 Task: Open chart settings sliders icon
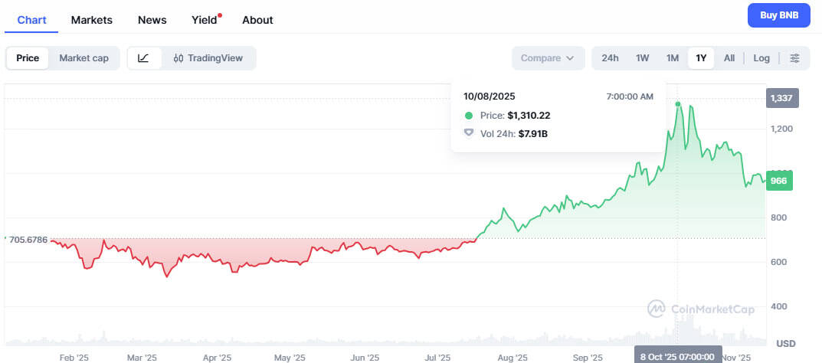click(x=794, y=58)
